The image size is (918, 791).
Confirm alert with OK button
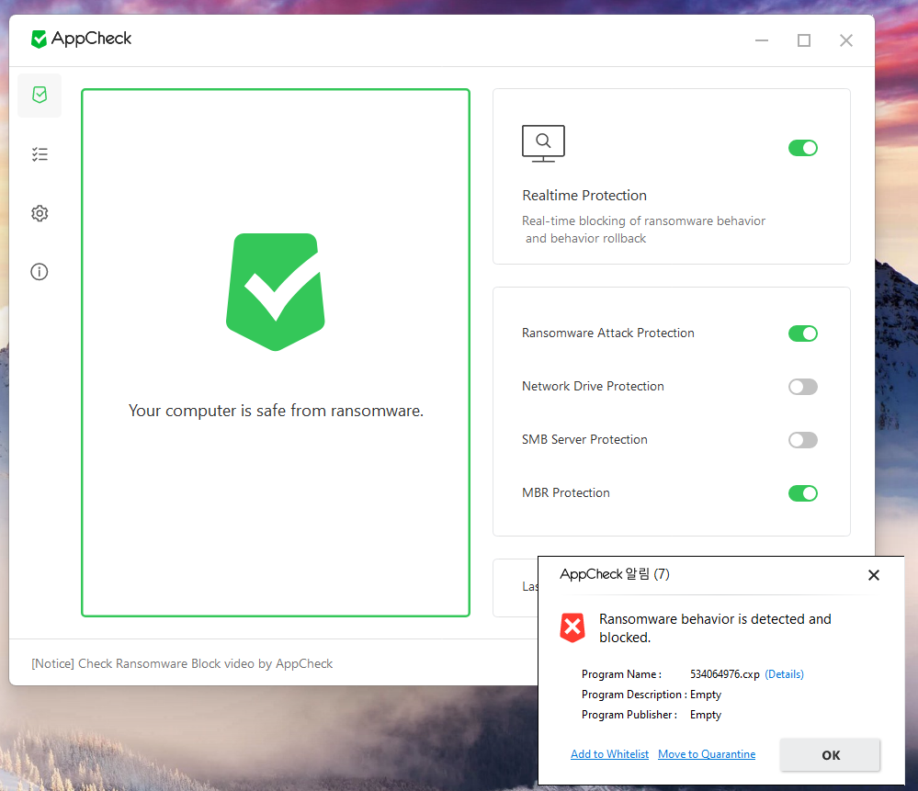click(x=830, y=754)
